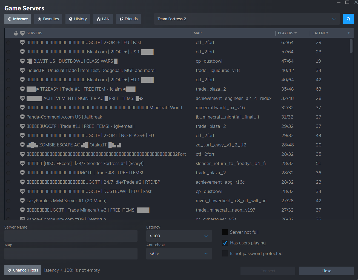Click VAC shield on 2FORT NO FLAGS+ row
The height and width of the screenshot is (280, 358).
22,135
